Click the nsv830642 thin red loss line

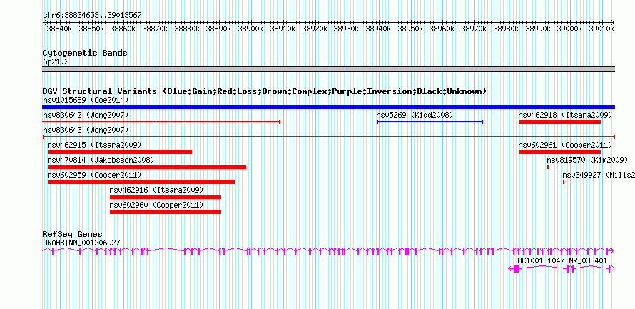click(161, 122)
